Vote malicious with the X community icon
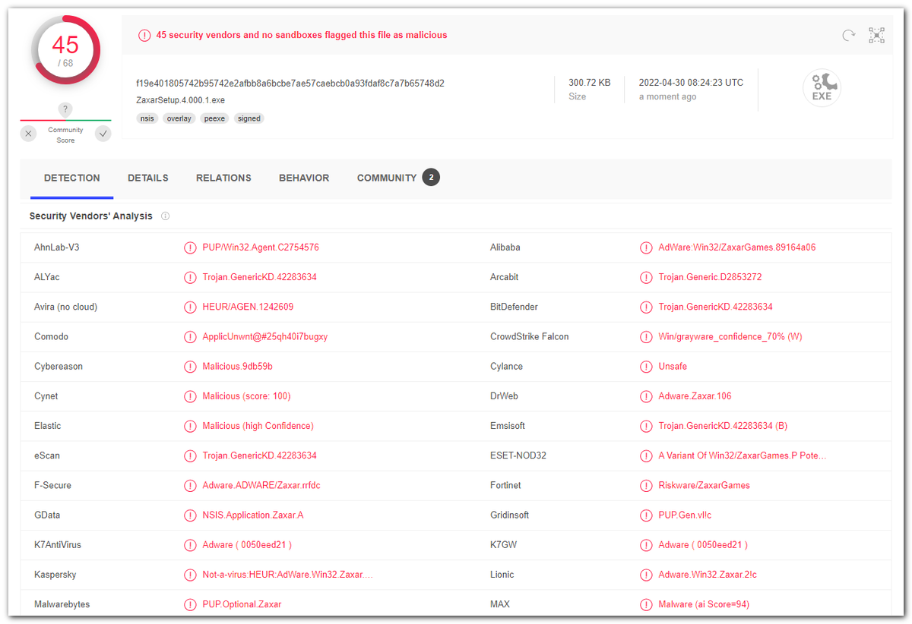This screenshot has height=624, width=912. [x=29, y=134]
